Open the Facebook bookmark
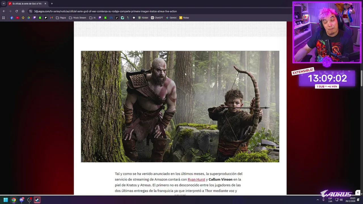Viewport: 363px width, 204px height. click(x=12, y=18)
